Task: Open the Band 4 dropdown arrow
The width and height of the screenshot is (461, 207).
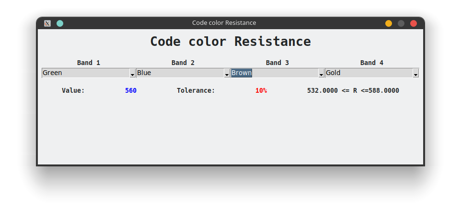Action: [415, 73]
